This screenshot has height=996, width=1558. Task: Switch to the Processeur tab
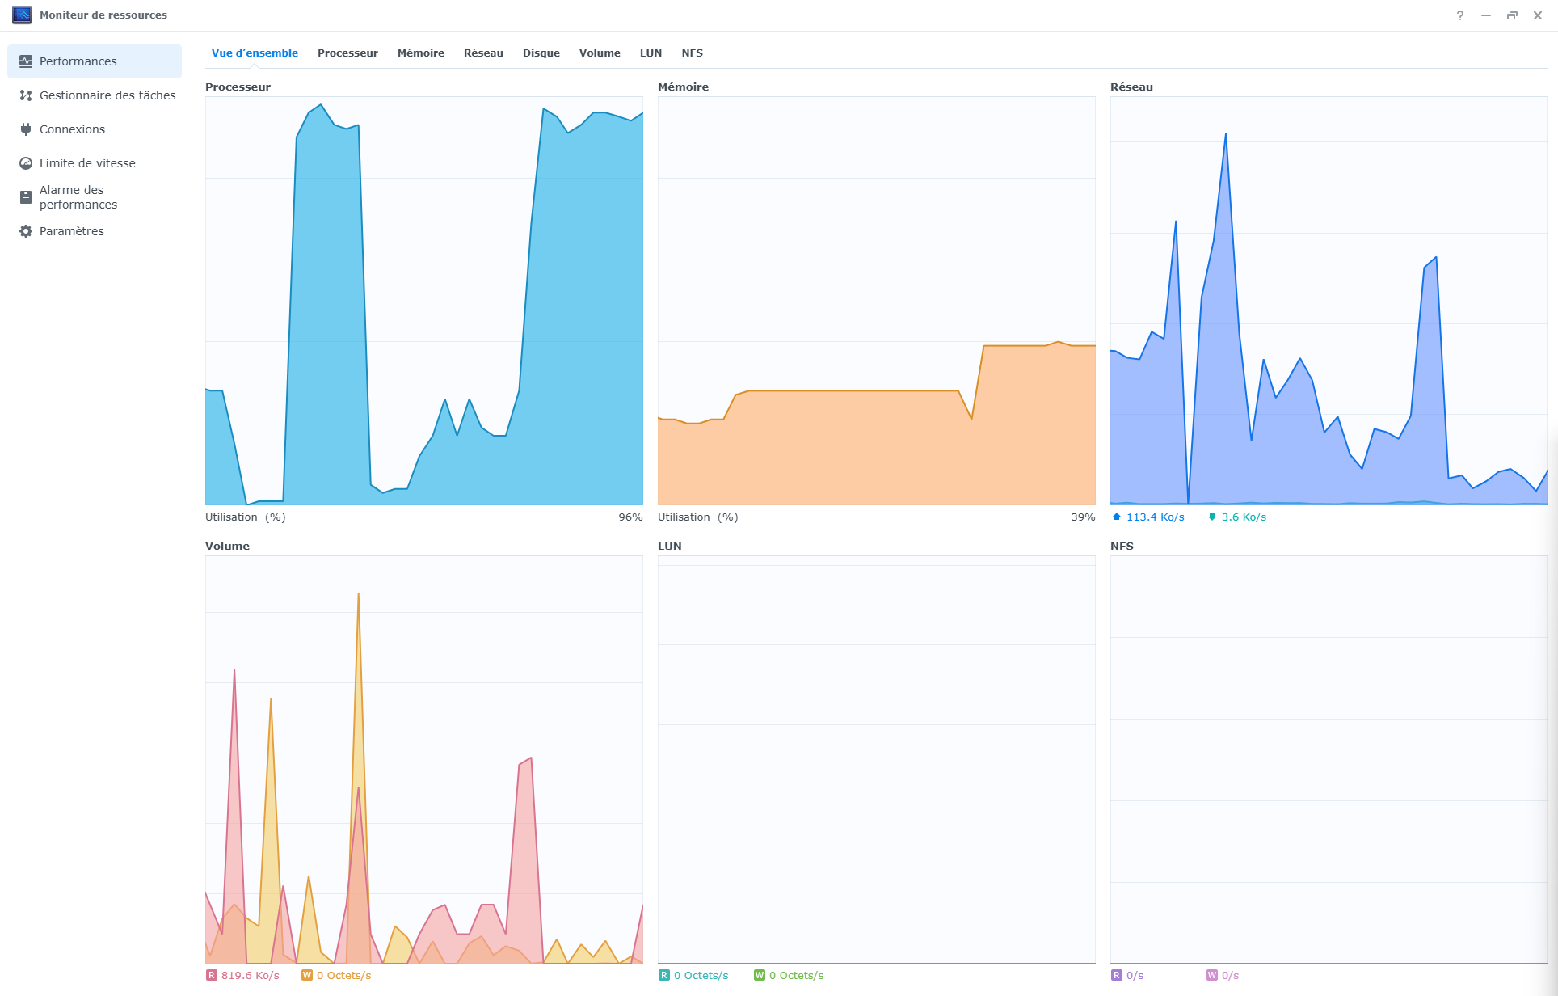tap(347, 53)
